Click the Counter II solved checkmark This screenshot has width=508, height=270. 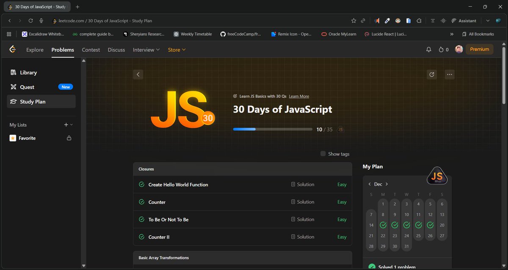tap(142, 237)
